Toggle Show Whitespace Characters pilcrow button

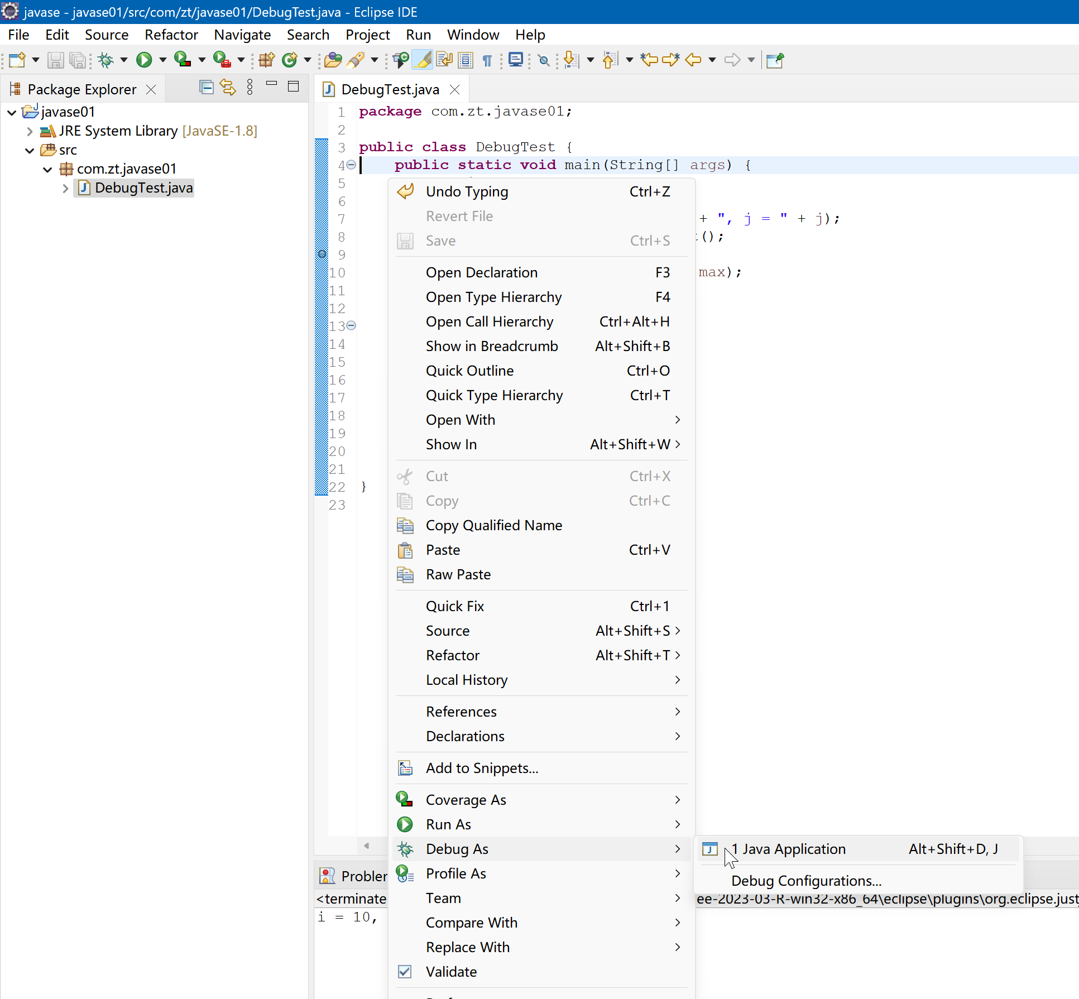coord(487,60)
